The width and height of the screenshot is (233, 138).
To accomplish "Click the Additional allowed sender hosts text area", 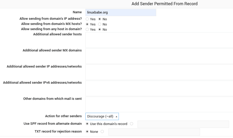I will tap(159, 40).
